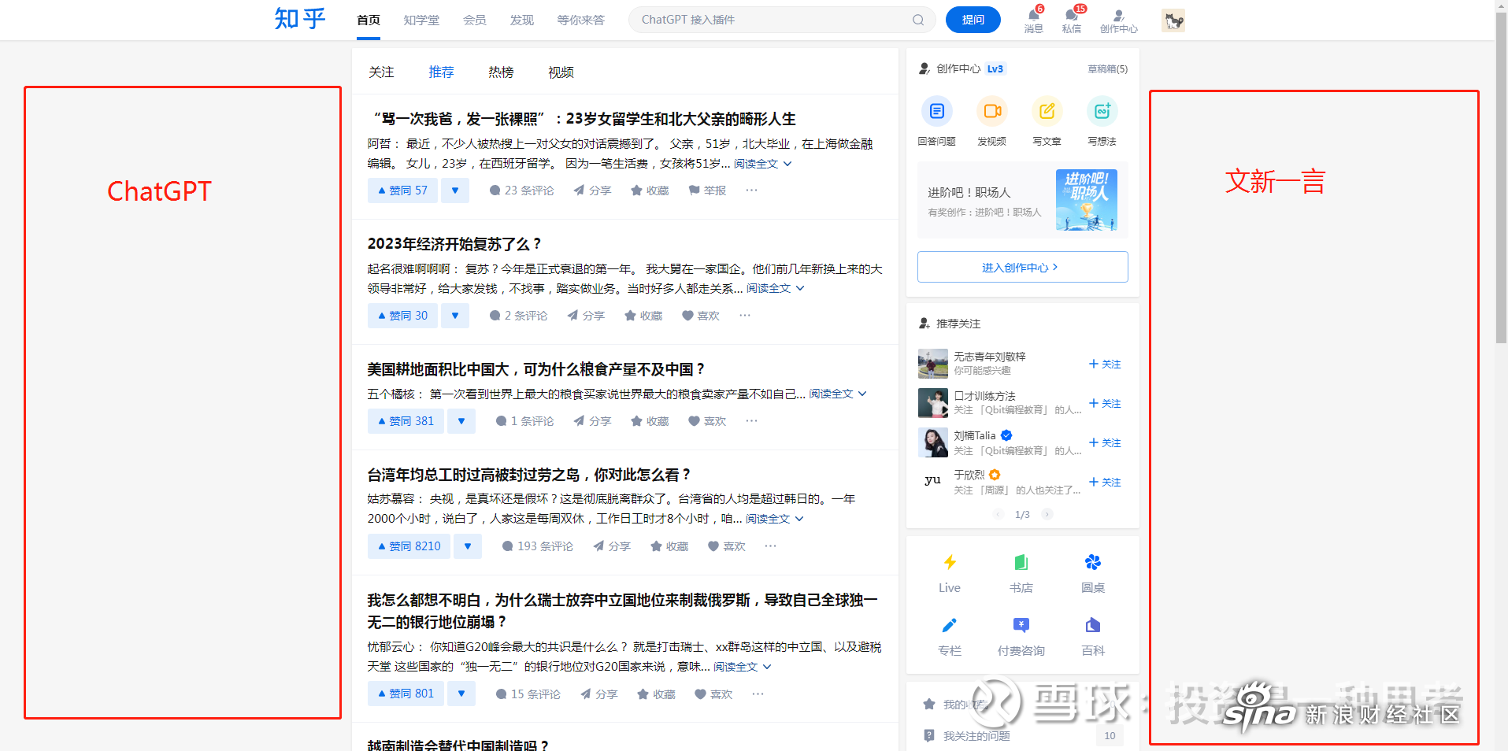
Task: Go to 首页 in top navigation
Action: point(369,20)
